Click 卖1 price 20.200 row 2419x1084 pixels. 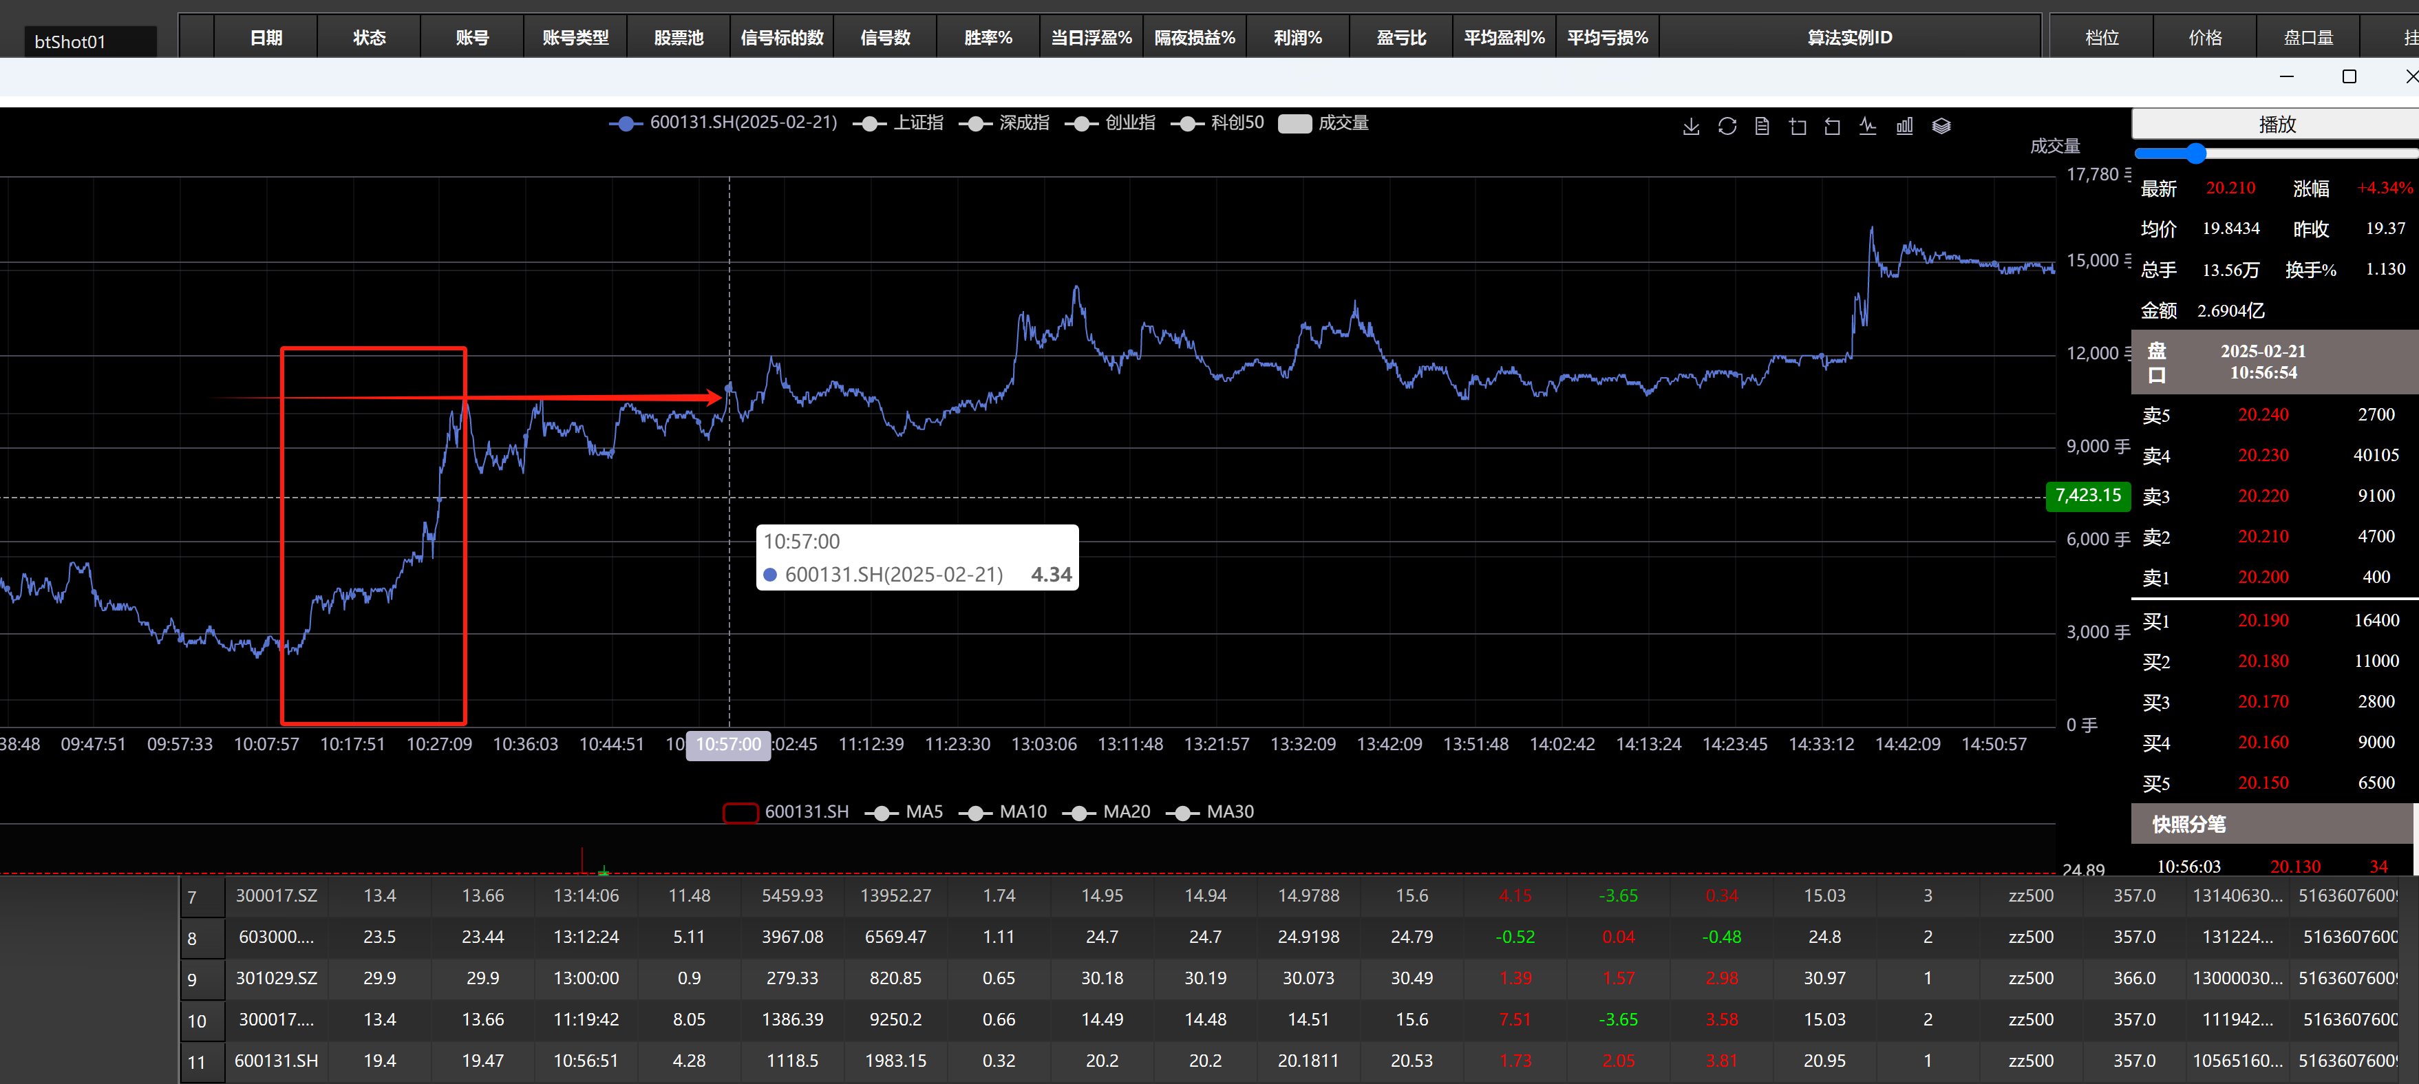[2273, 577]
